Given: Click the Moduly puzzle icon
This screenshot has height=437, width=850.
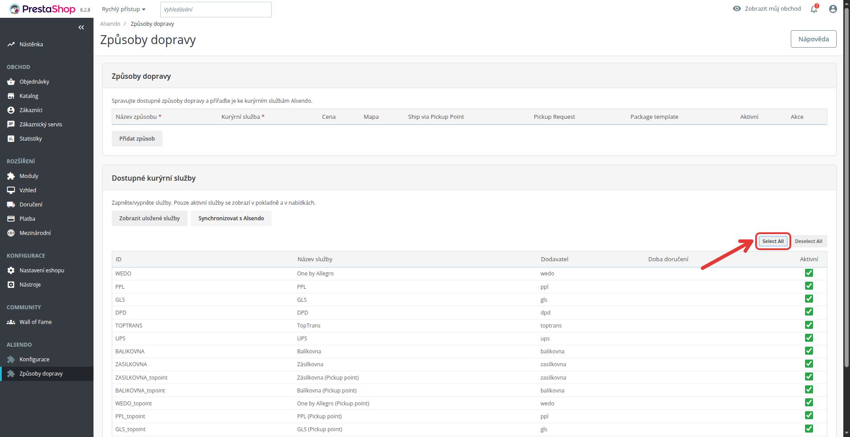Looking at the screenshot, I should tap(11, 176).
